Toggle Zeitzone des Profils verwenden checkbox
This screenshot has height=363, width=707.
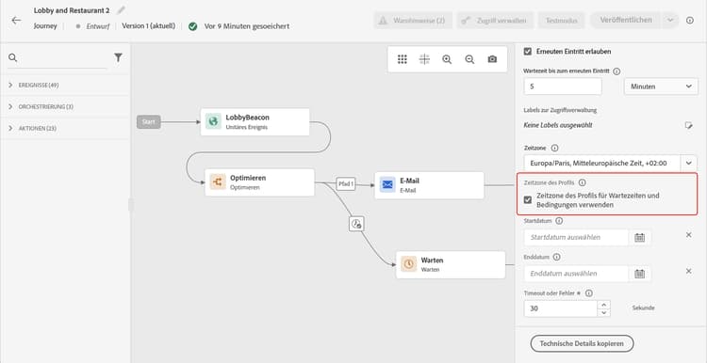(528, 200)
